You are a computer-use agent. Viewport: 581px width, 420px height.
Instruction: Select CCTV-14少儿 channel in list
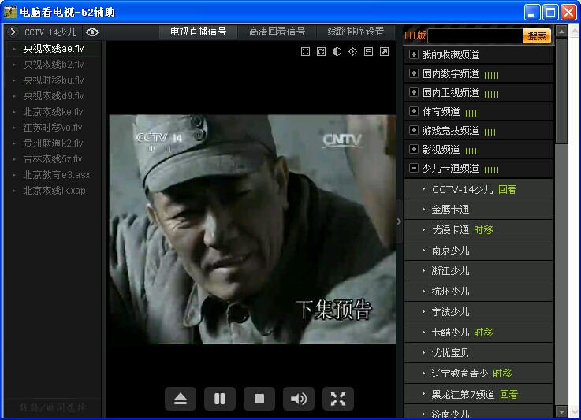click(462, 190)
